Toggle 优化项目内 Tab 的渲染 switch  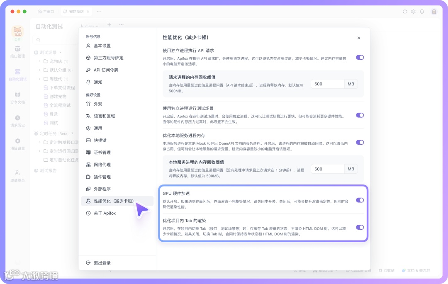click(x=360, y=227)
